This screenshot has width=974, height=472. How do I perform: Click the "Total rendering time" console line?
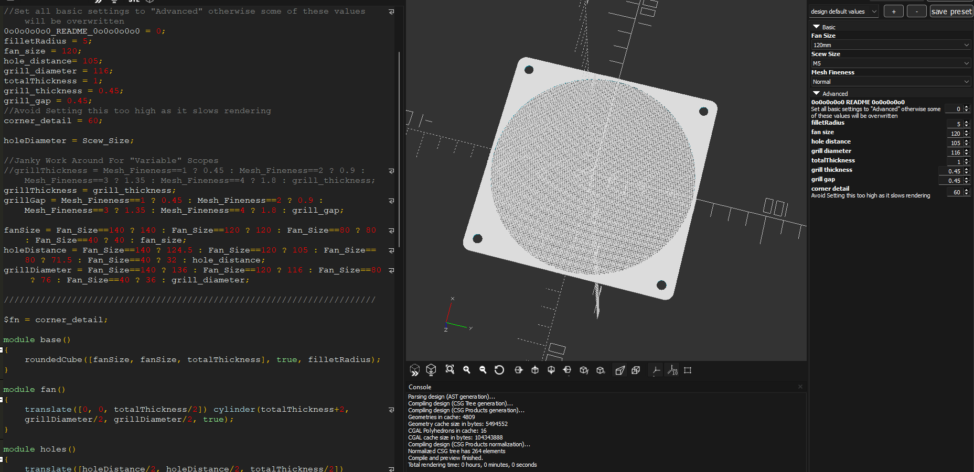[473, 465]
